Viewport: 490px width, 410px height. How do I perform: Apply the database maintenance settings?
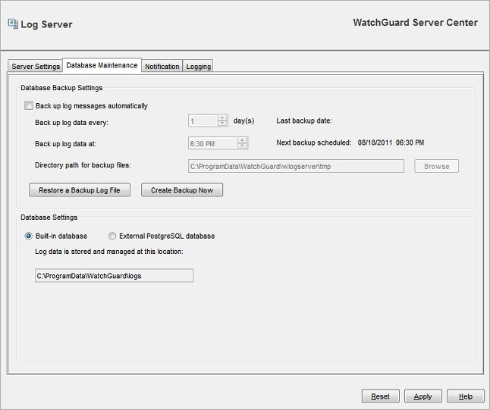point(422,396)
